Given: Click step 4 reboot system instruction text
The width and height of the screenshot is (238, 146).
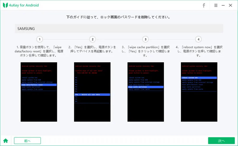Looking at the screenshot, I should 199,51.
